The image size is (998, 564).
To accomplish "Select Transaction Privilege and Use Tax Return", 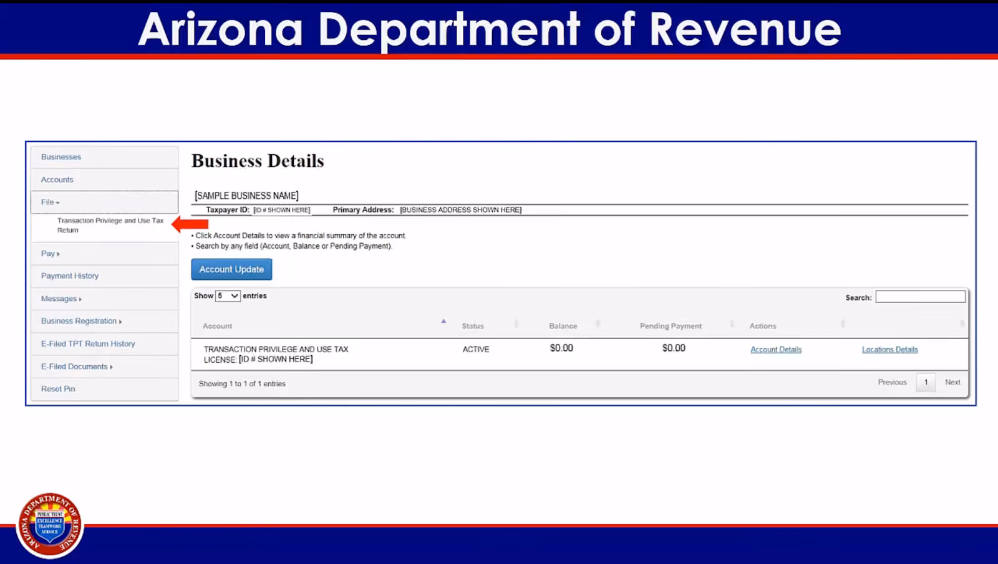I will 110,225.
